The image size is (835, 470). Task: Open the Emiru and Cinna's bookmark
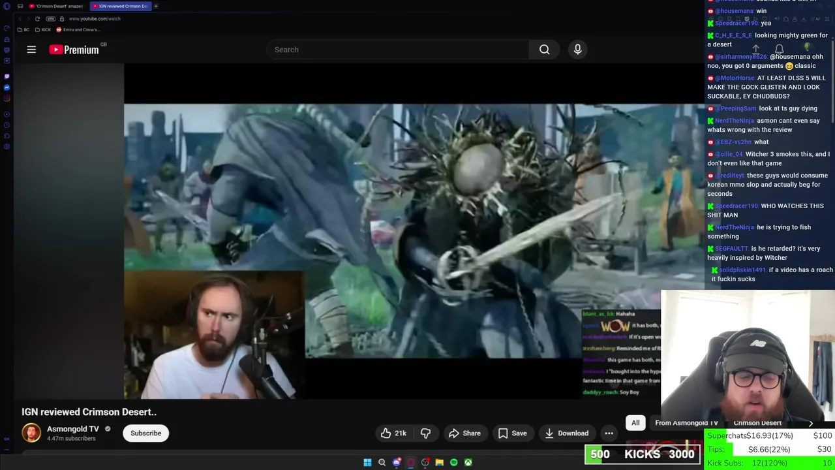(x=78, y=29)
